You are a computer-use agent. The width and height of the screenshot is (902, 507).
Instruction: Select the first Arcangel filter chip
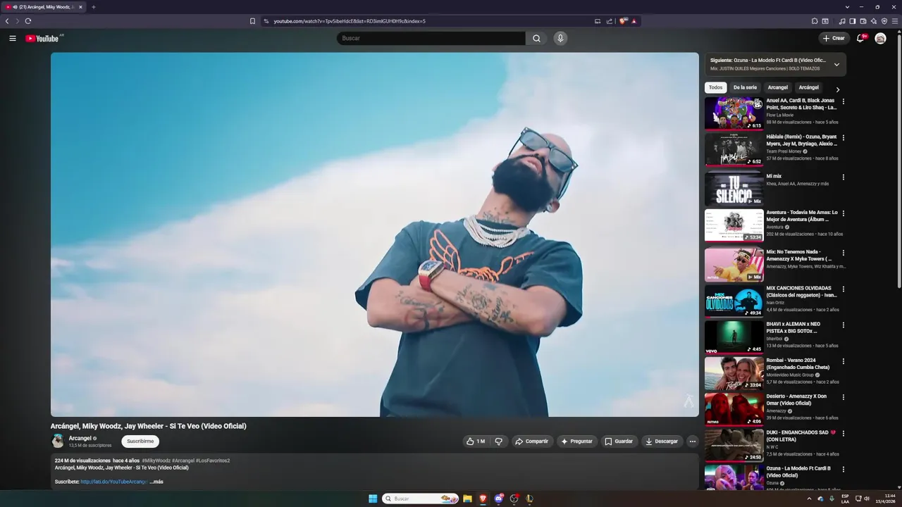[x=778, y=87]
